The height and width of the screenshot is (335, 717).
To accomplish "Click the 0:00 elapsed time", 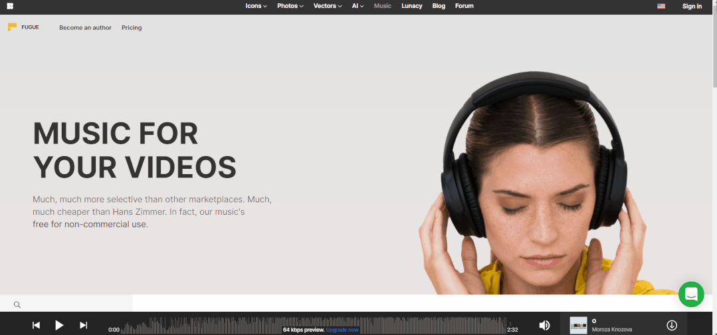I will pos(114,330).
